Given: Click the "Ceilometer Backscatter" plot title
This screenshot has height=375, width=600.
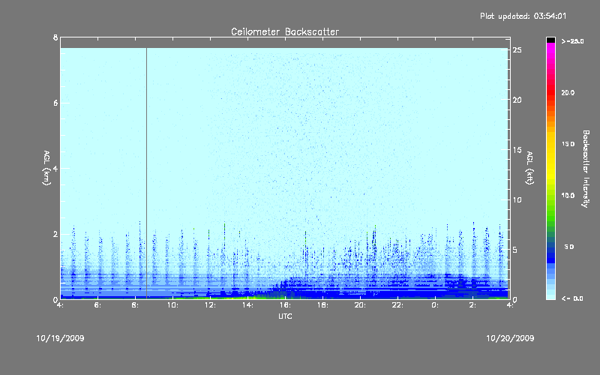Looking at the screenshot, I should (x=284, y=31).
